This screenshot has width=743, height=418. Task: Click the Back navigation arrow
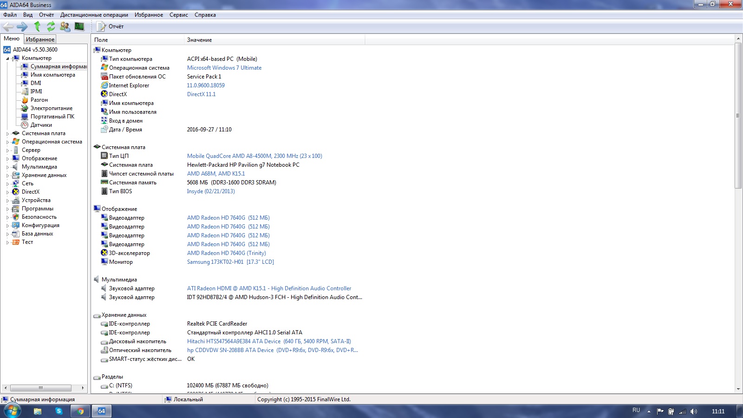coord(8,26)
